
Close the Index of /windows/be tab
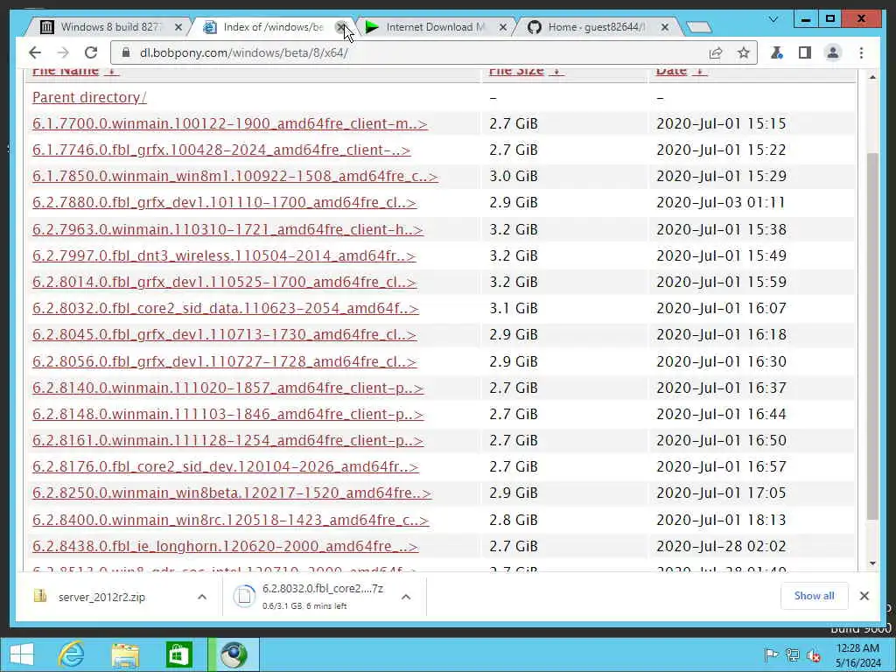[x=340, y=27]
